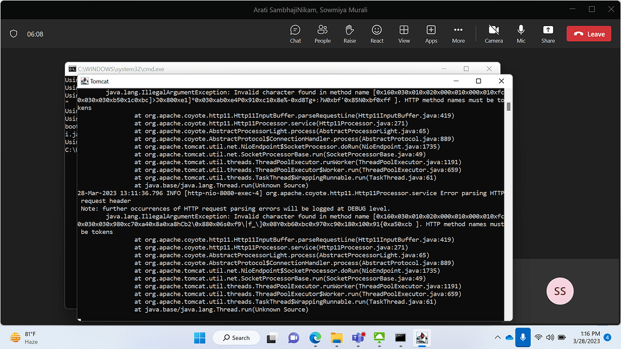Change layout with the View icon
Image resolution: width=621 pixels, height=349 pixels.
404,33
